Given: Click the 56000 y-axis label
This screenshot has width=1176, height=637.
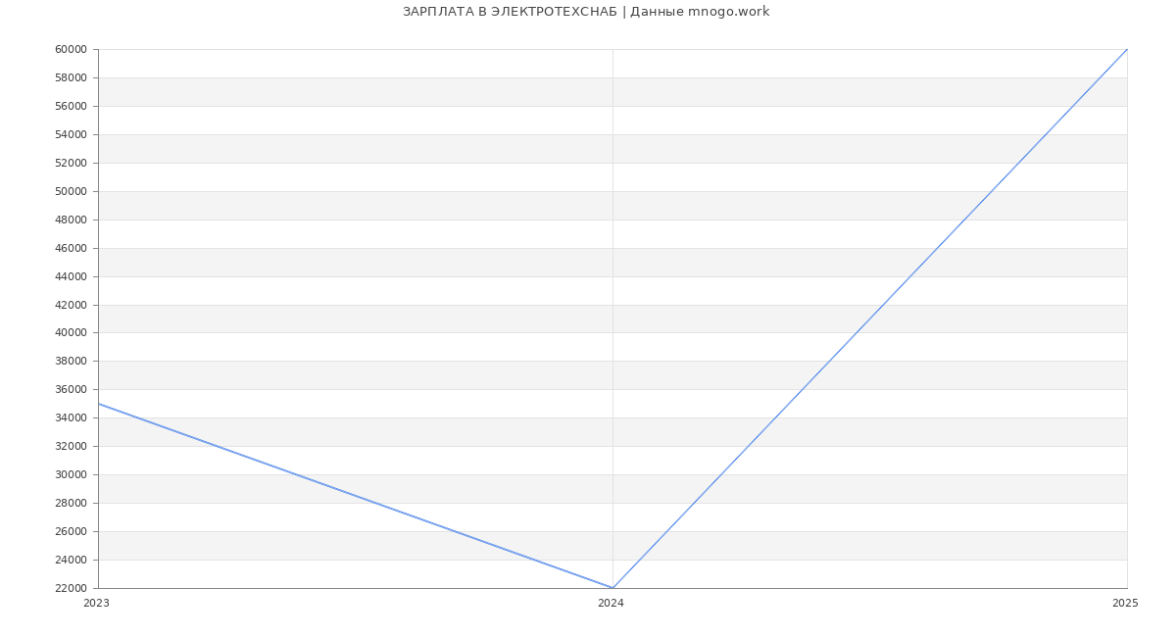Looking at the screenshot, I should [72, 106].
